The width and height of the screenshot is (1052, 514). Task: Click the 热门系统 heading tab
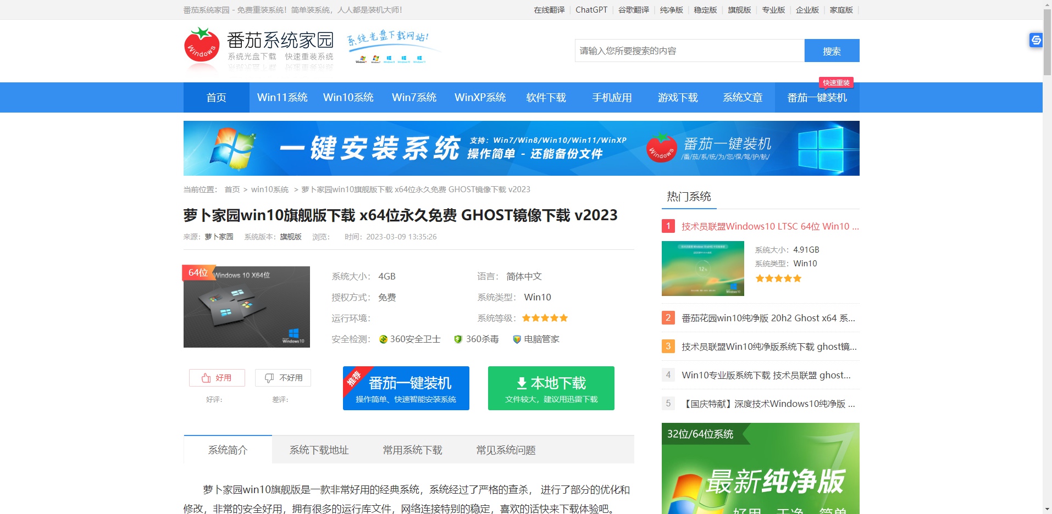689,197
